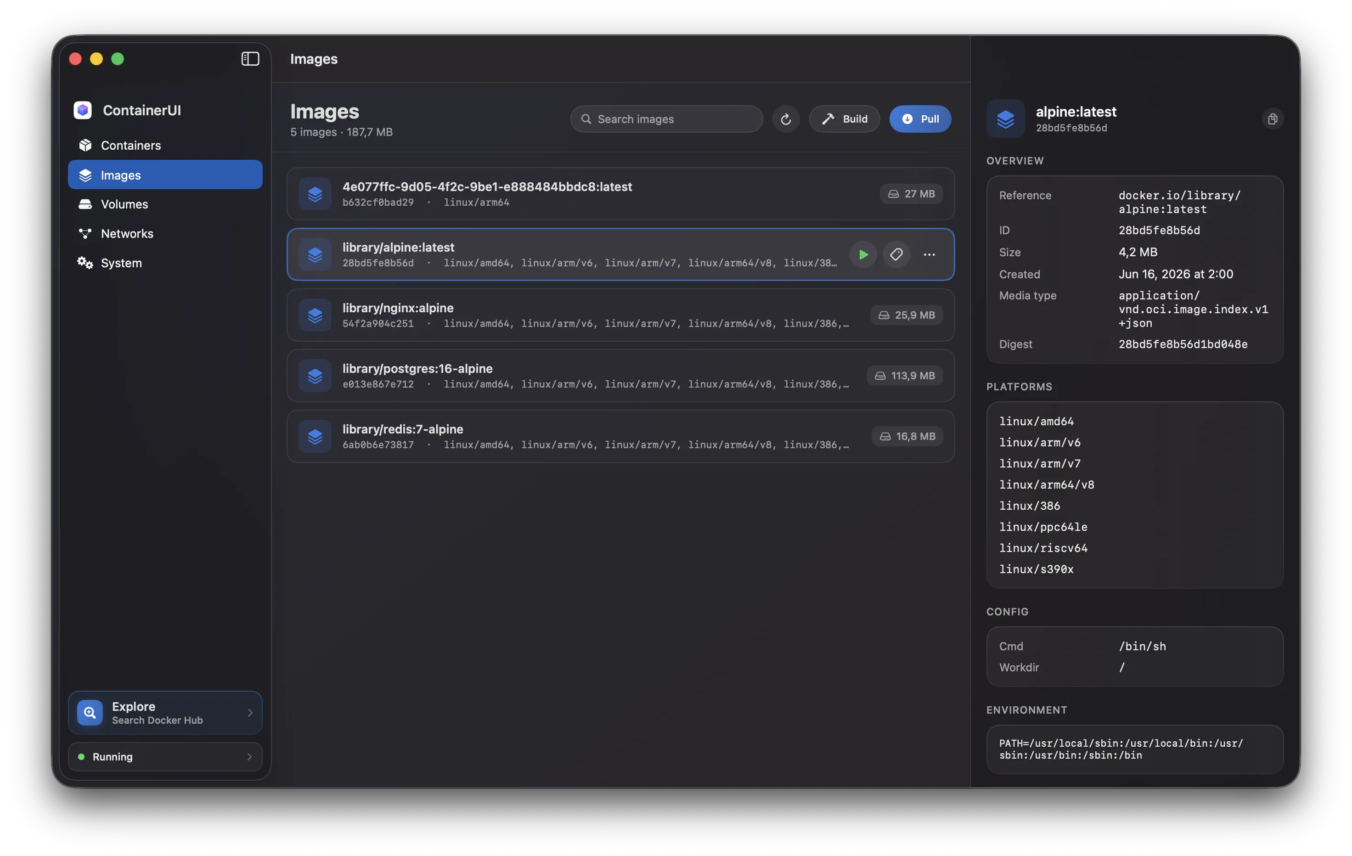Click the linux/arm64/v8 platform entry

[x=1047, y=485]
